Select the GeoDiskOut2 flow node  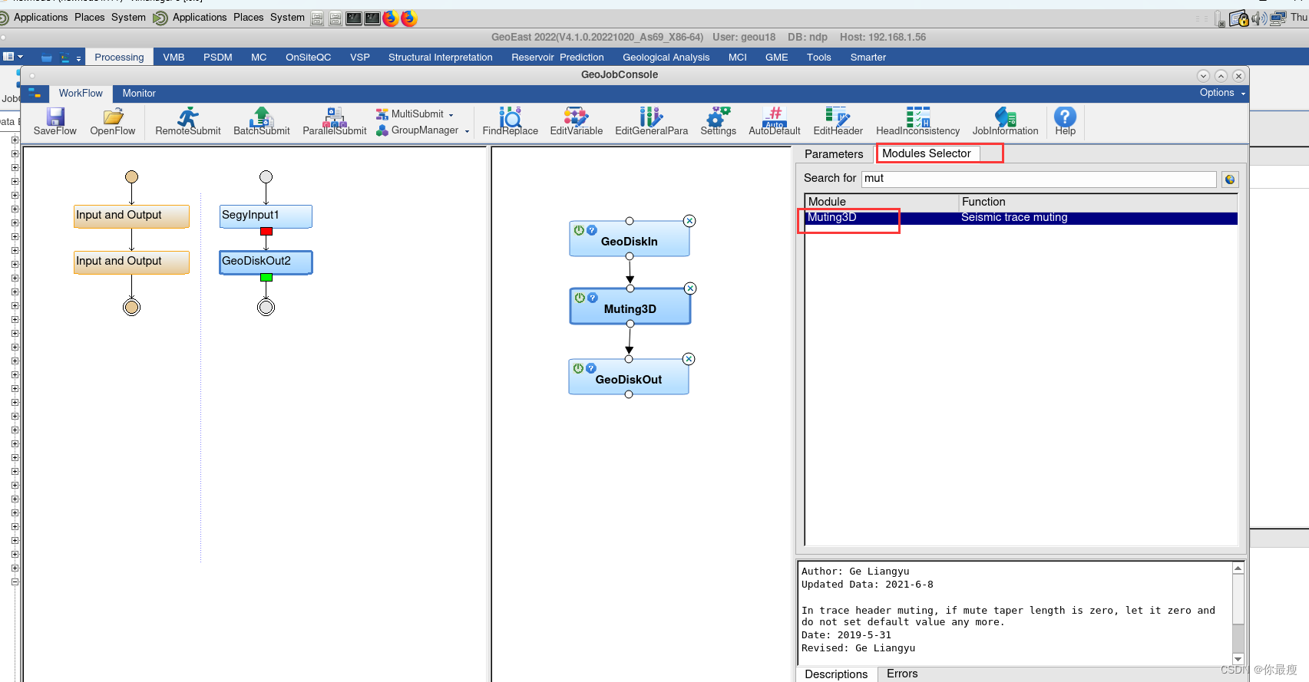pos(266,262)
